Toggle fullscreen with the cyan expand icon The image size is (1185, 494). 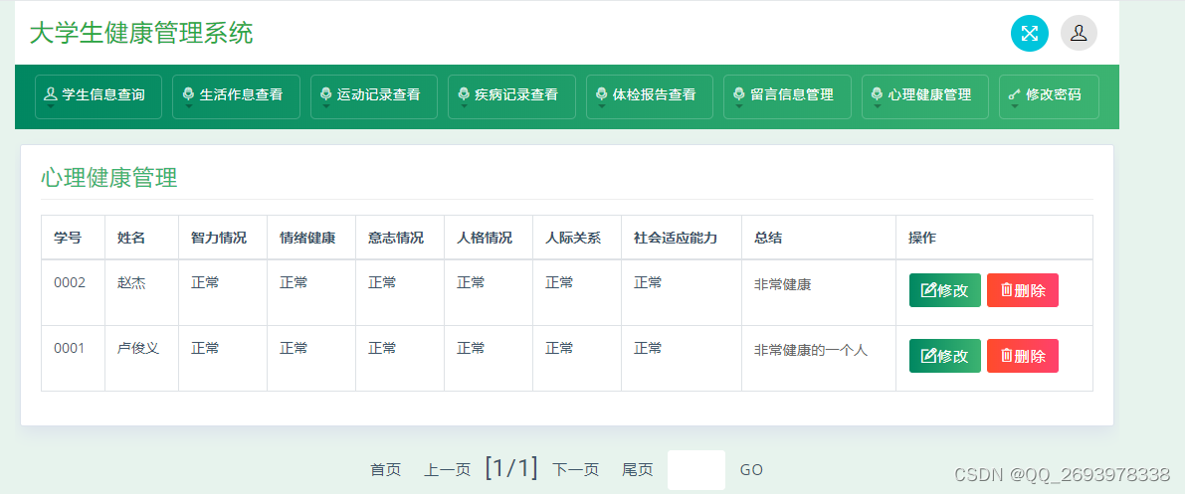tap(1030, 33)
